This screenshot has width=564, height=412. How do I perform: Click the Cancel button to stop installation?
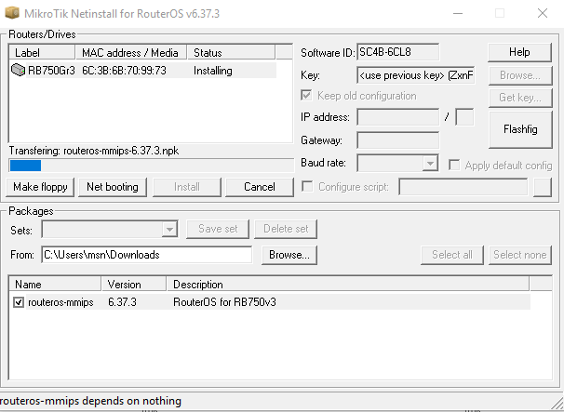tap(259, 187)
